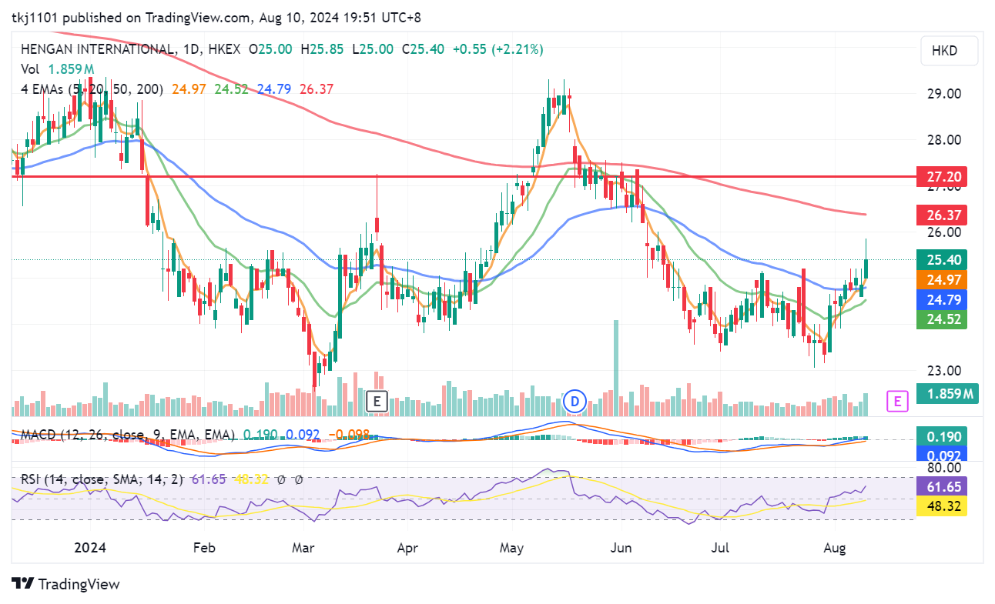The width and height of the screenshot is (995, 604).
Task: Click the TradingView logo at bottom left
Action: click(x=66, y=584)
